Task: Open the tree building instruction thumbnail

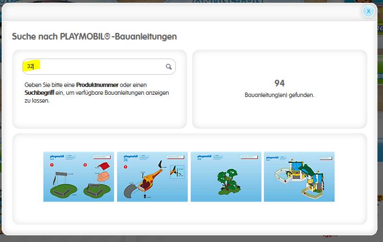Action: 226,177
